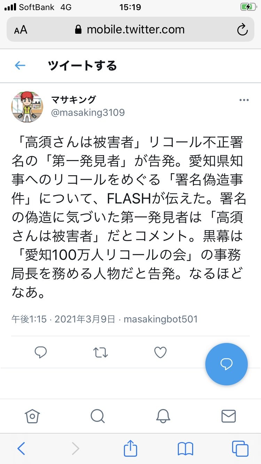Open the Twitter home tab
This screenshot has width=261, height=464.
coord(32,416)
